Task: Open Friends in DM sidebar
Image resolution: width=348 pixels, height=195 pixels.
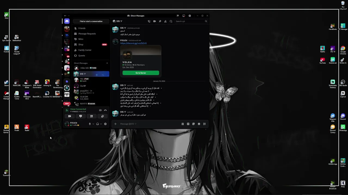Action: (91, 28)
